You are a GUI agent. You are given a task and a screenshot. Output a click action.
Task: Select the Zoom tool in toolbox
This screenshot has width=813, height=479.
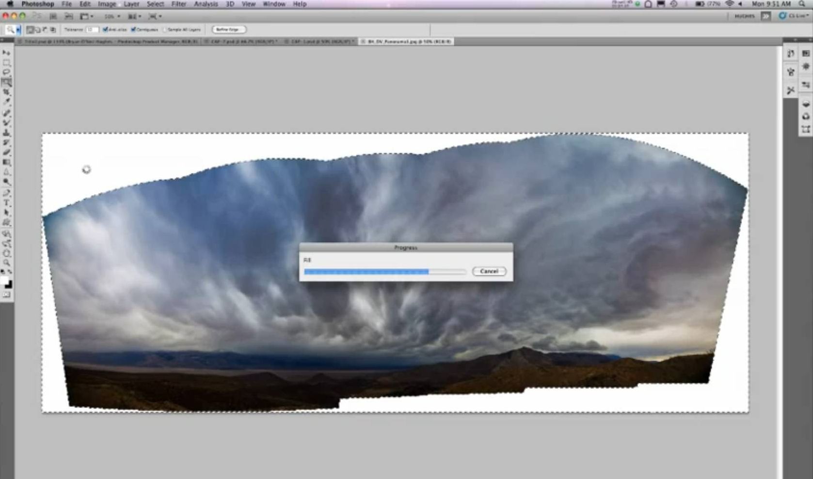[x=7, y=263]
